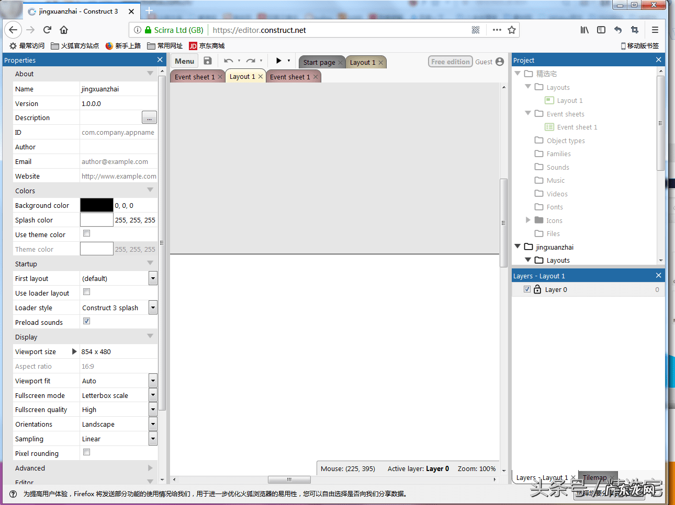Click the Layer 0 lock icon
This screenshot has height=505, width=675.
(x=537, y=289)
